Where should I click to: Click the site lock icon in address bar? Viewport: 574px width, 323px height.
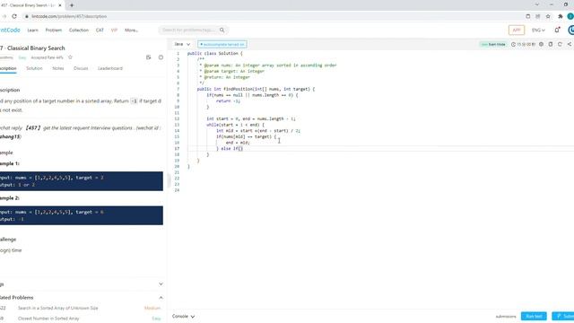click(26, 16)
